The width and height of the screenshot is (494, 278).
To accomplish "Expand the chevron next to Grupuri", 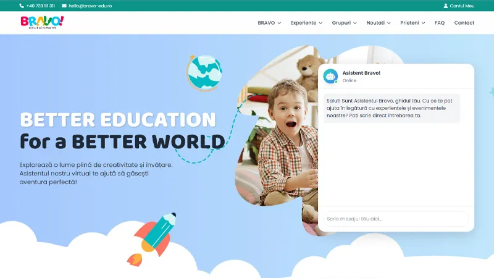I will tap(354, 23).
